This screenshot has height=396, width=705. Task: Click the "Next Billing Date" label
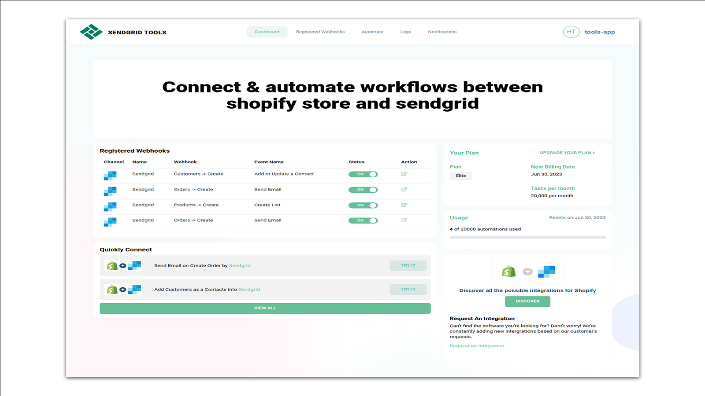tap(553, 167)
